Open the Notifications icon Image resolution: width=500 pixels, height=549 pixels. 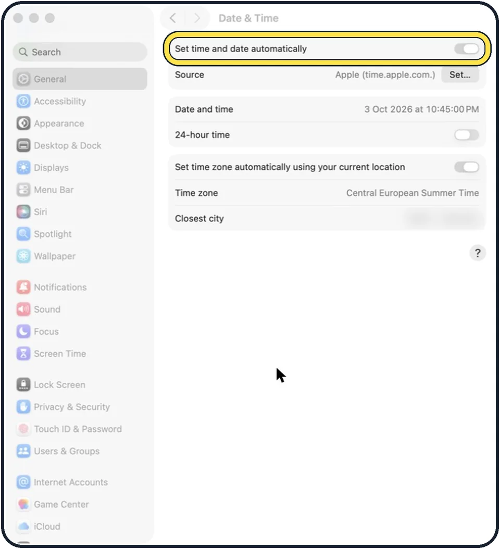[23, 287]
